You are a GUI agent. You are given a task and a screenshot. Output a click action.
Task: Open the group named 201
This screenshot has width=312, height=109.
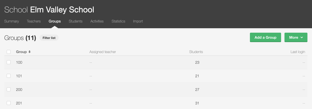click(19, 103)
